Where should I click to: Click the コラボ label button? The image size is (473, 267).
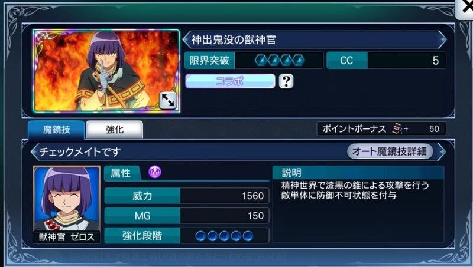[x=230, y=81]
